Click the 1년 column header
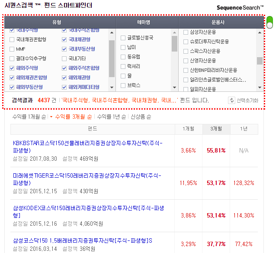Viewport: 279px width, 253px height. [x=244, y=129]
